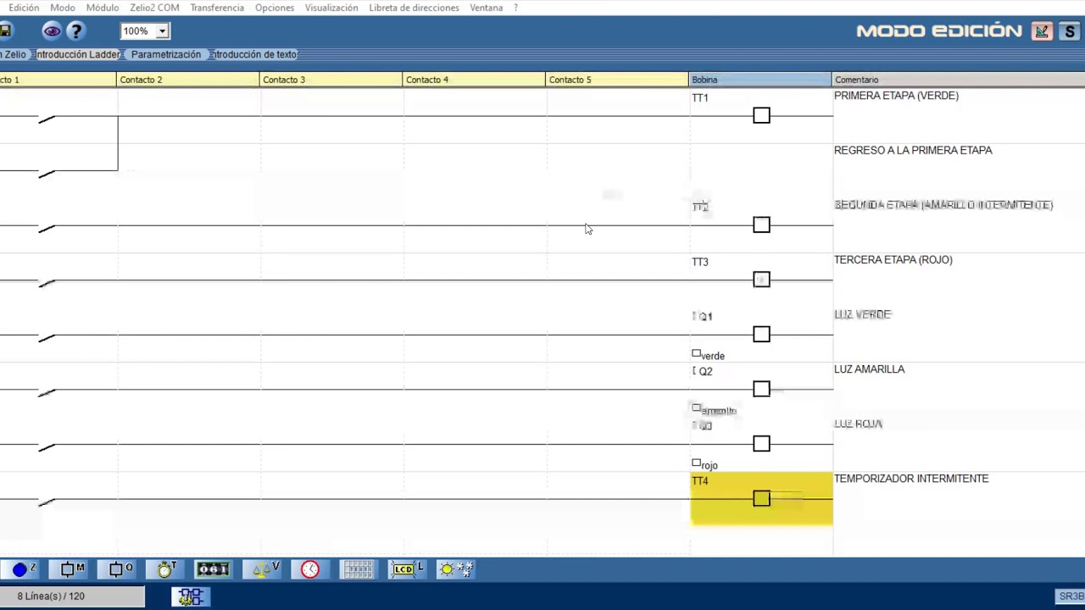This screenshot has width=1085, height=610.
Task: Select the red clock icon
Action: point(310,568)
